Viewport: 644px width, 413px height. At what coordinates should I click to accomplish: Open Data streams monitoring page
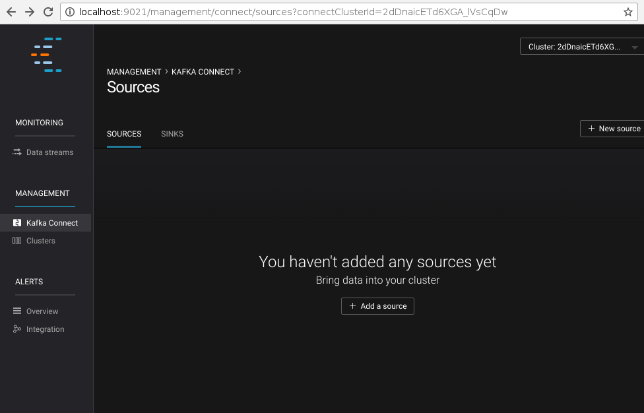[49, 152]
